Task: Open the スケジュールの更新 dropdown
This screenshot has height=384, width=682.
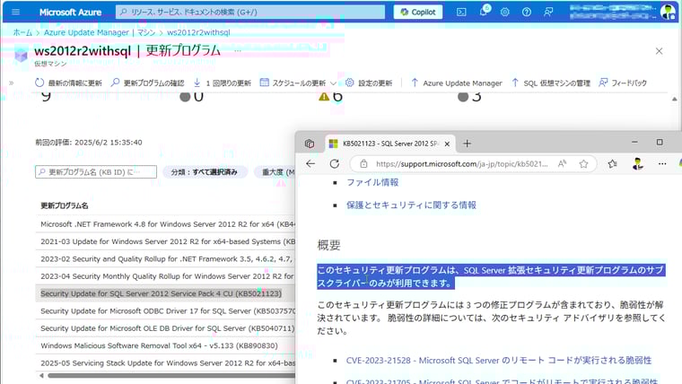Action: click(298, 83)
